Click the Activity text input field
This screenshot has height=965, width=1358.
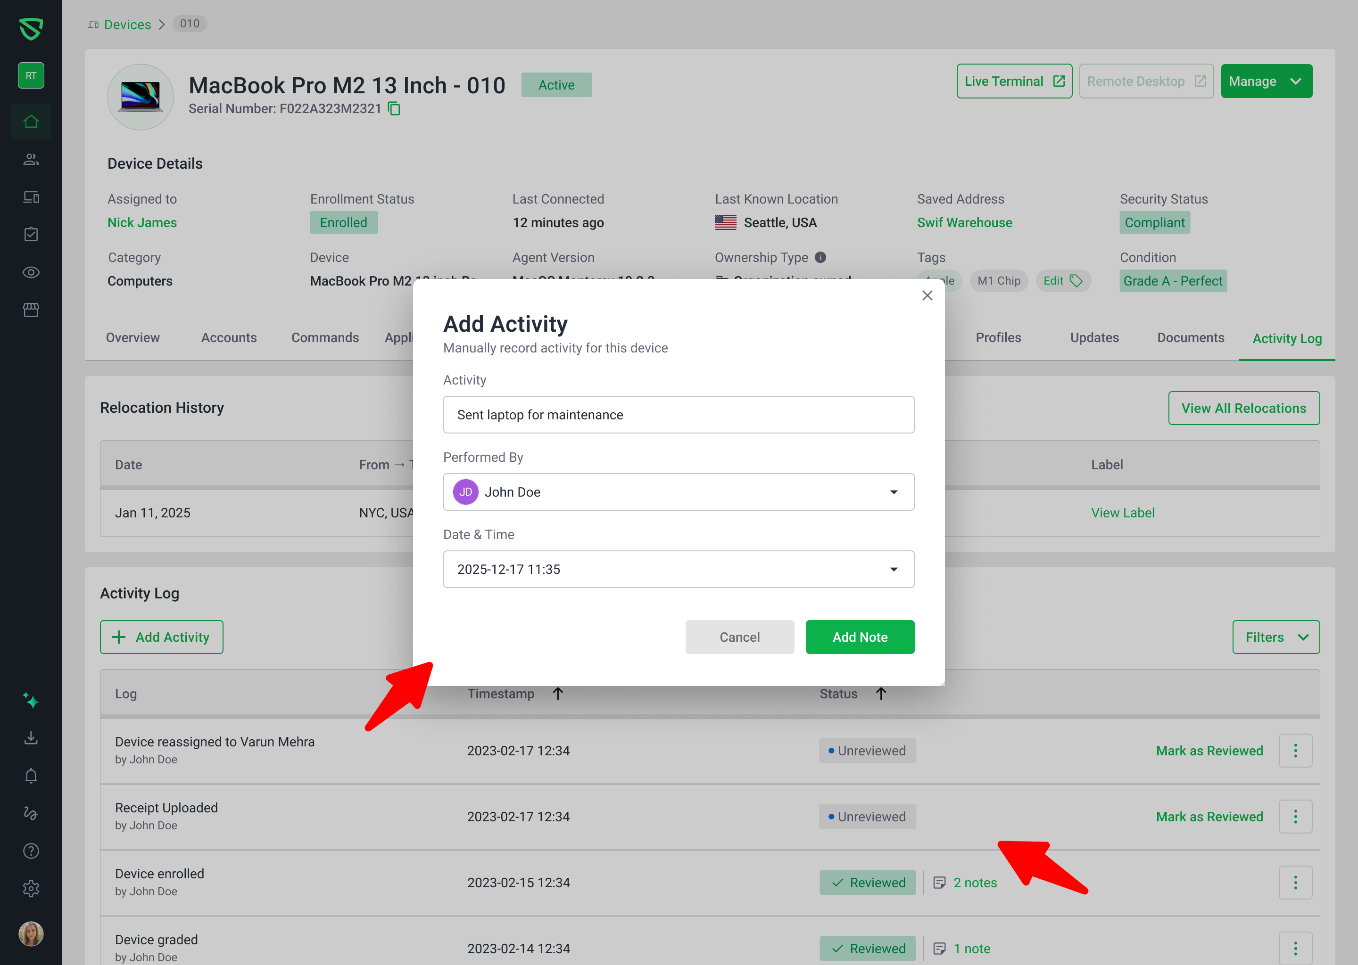(679, 415)
